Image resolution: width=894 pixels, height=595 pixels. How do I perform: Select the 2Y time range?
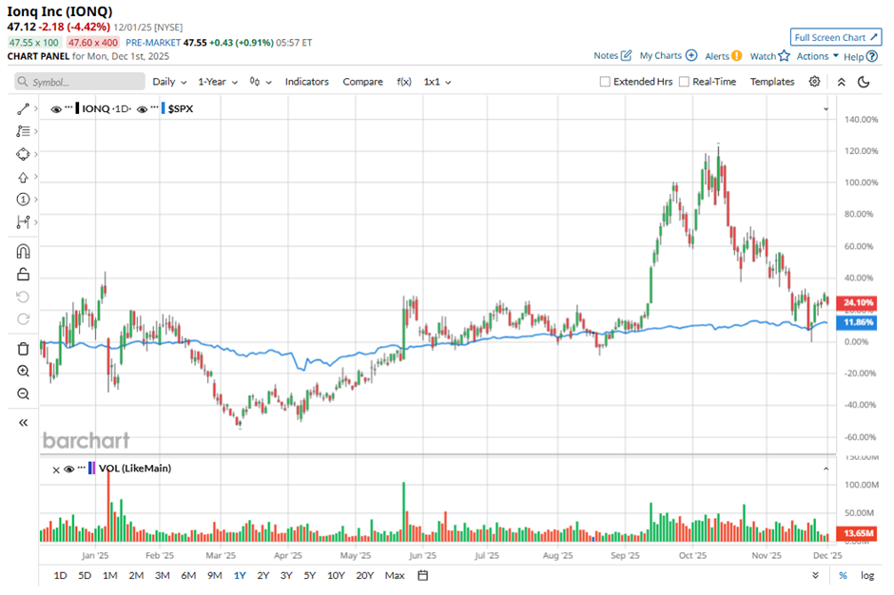(x=262, y=576)
